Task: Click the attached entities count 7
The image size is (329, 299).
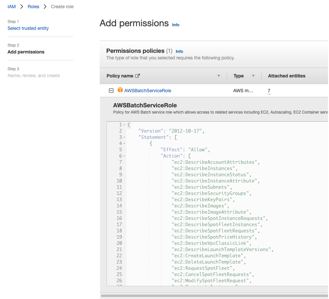Action: pos(269,91)
